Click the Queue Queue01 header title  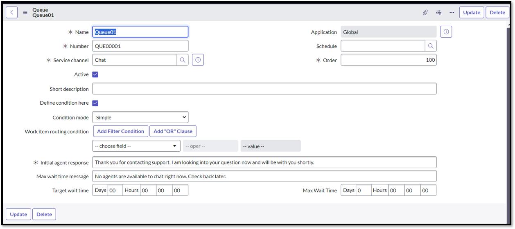point(43,12)
